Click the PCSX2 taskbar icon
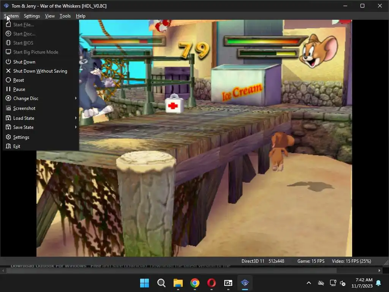389x292 pixels. click(245, 283)
